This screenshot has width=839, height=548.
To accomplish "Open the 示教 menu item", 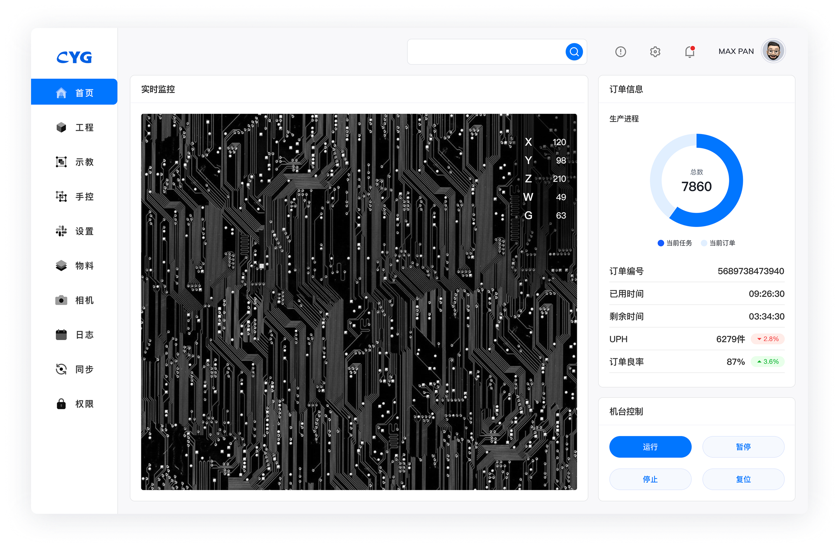I will (74, 162).
